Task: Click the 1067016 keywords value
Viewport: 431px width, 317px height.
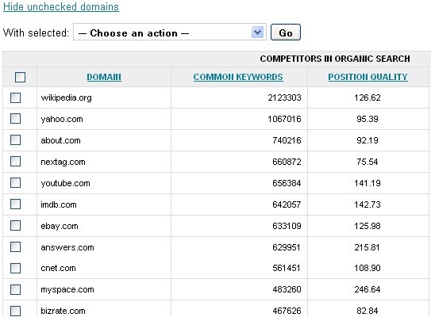Action: (284, 119)
